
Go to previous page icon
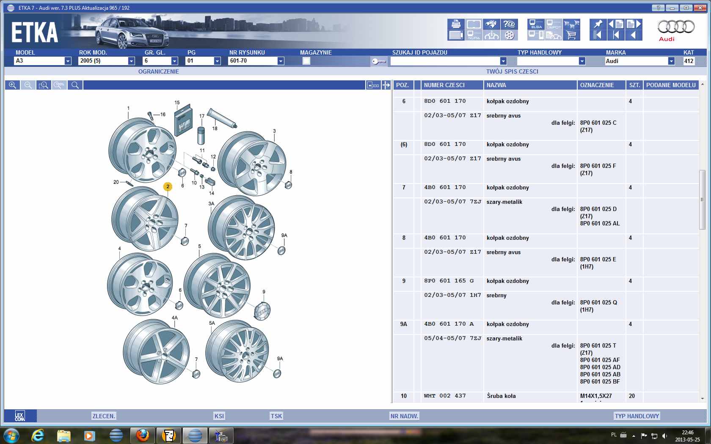pos(616,24)
